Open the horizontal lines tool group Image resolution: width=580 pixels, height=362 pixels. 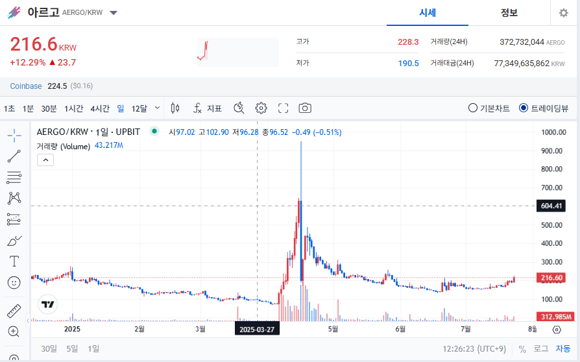14,178
